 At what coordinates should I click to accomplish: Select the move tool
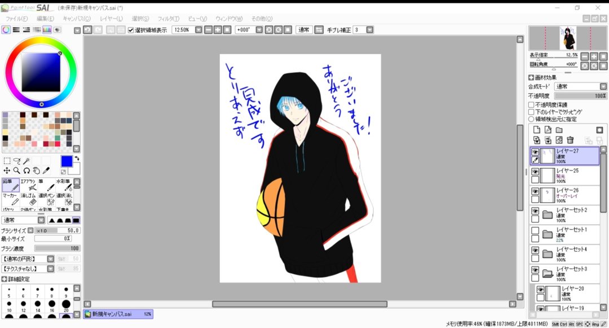(7, 170)
